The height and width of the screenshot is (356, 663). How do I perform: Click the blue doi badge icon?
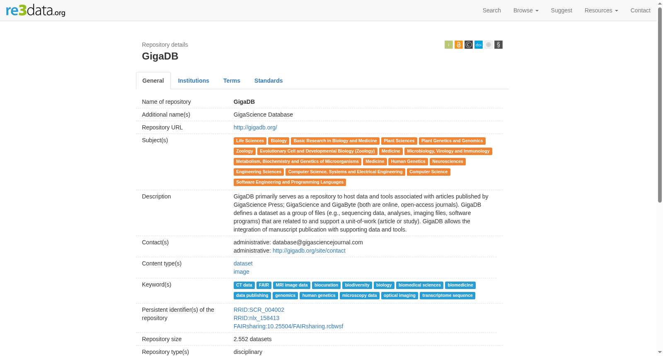(479, 45)
